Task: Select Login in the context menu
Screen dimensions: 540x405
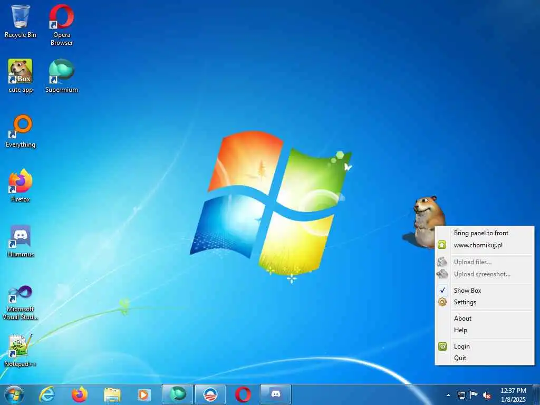Action: (x=485, y=346)
